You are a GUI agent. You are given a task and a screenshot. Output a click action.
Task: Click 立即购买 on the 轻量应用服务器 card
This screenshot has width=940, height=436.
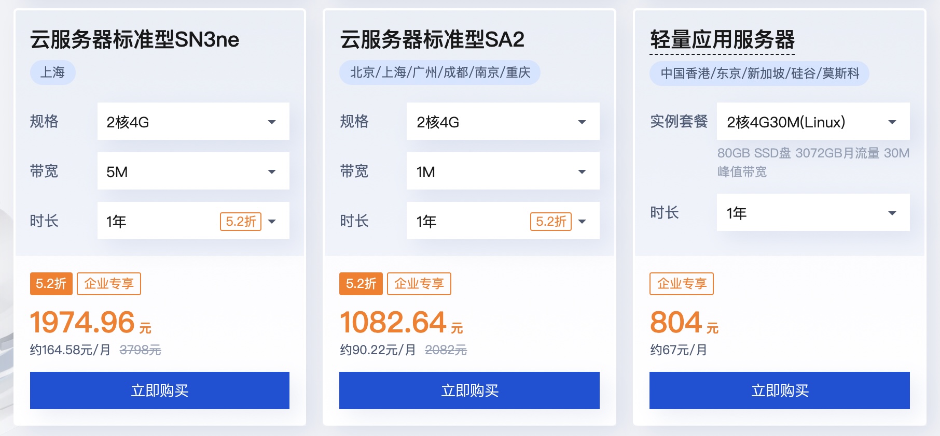coord(779,390)
